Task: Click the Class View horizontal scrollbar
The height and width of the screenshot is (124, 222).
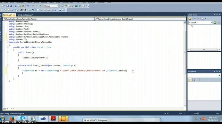Action: point(204,50)
